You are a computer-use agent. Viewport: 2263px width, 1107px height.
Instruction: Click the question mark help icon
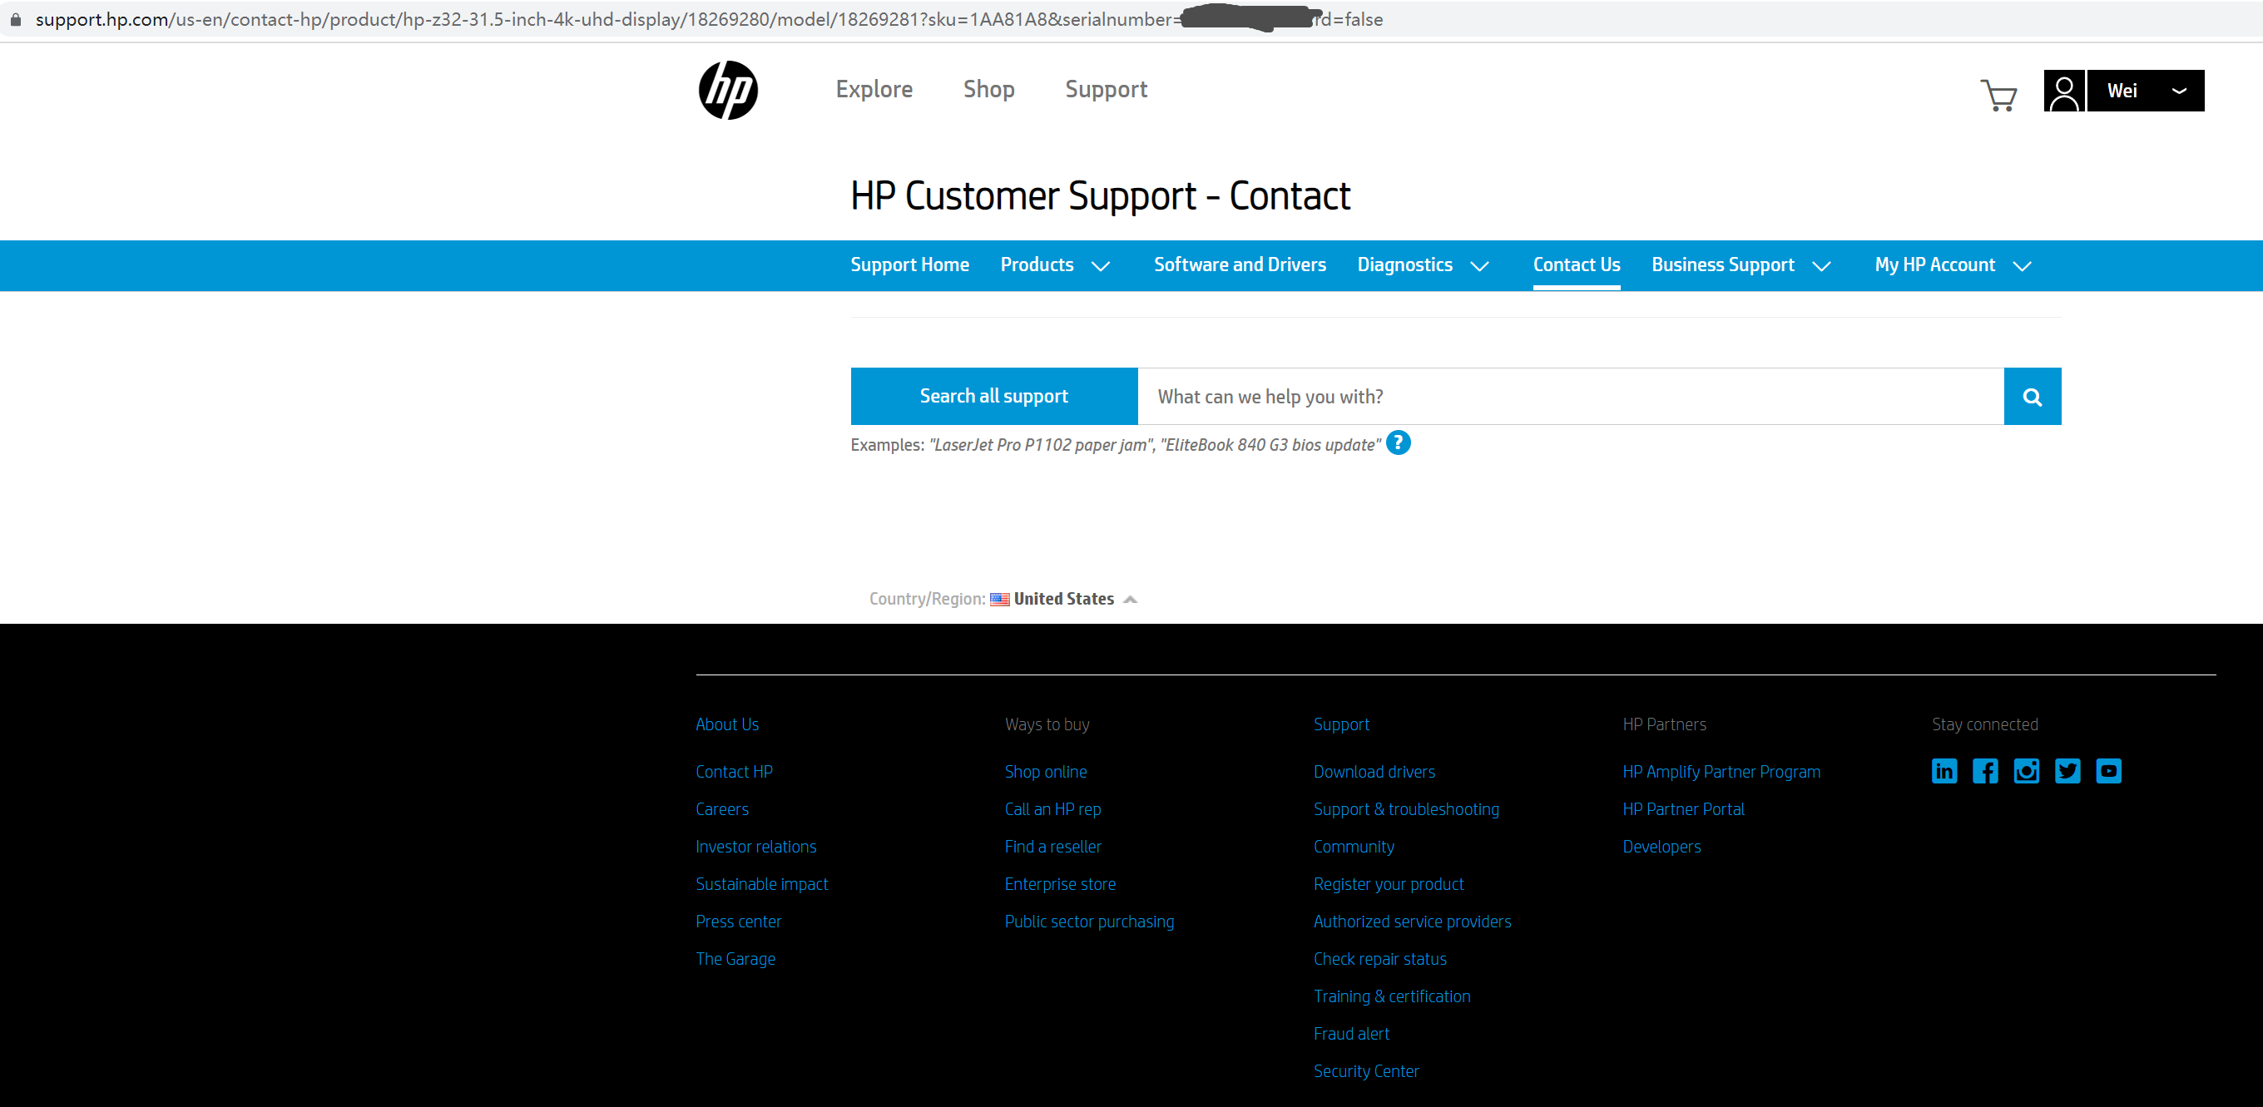pyautogui.click(x=1398, y=443)
